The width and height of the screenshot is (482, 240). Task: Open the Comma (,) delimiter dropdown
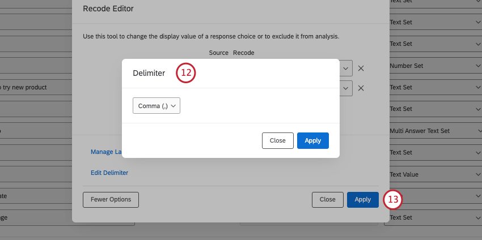(x=157, y=106)
